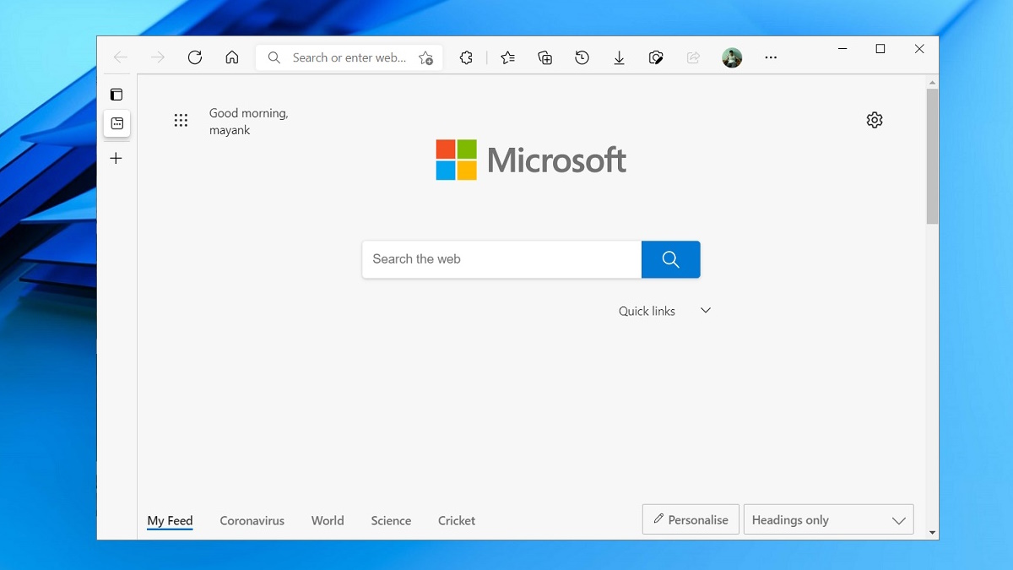Click the Personalise button
Screen dimensions: 1013x570
pos(691,519)
